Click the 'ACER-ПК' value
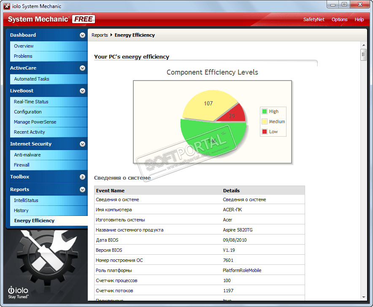This screenshot has height=307, width=373. coord(232,210)
